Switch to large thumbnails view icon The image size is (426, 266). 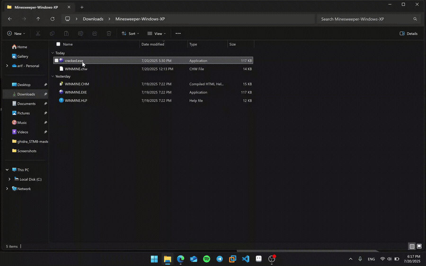click(419, 246)
